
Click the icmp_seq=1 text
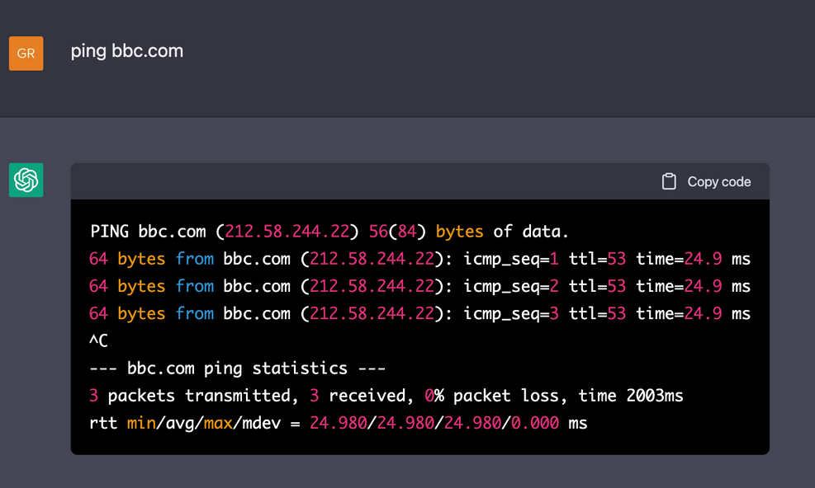[507, 259]
